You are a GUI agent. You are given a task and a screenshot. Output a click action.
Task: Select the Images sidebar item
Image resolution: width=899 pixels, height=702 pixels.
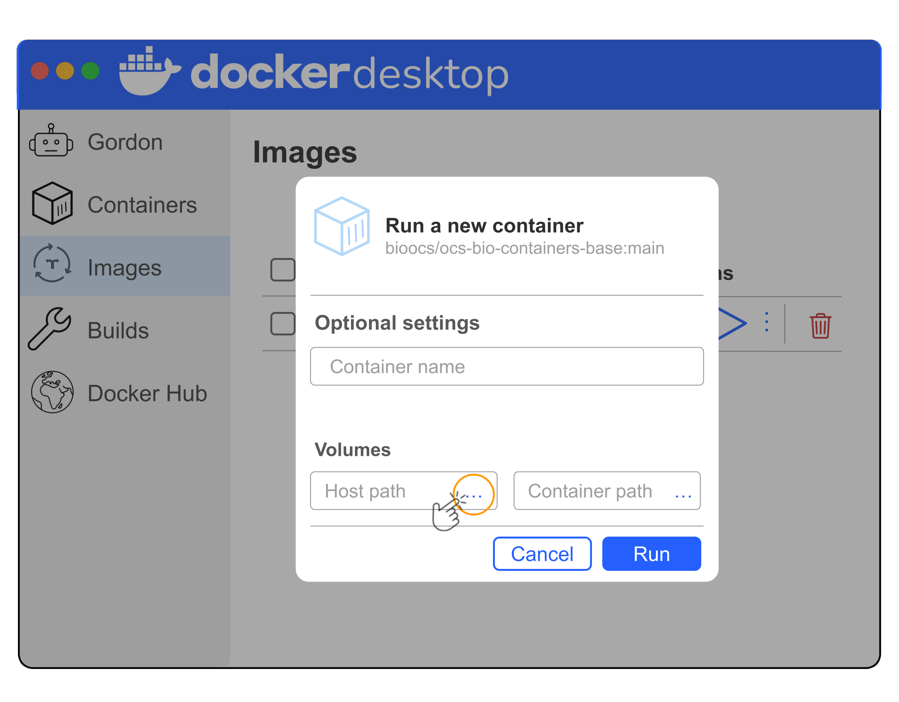[125, 266]
